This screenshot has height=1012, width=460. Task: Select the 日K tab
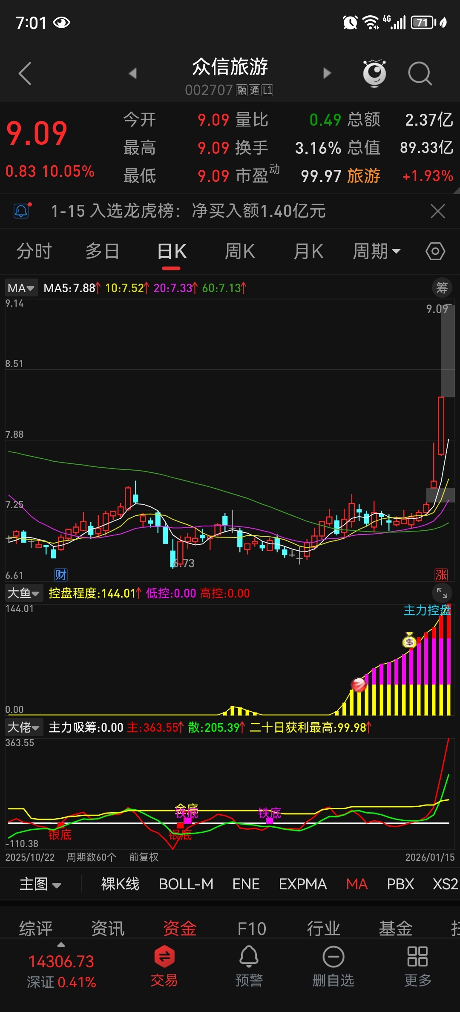click(x=172, y=251)
